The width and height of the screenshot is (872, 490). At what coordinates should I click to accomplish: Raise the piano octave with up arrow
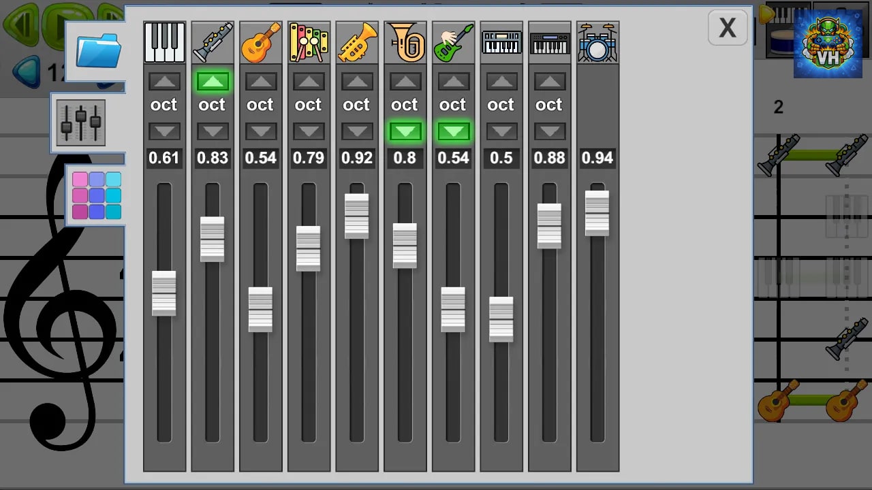point(164,82)
